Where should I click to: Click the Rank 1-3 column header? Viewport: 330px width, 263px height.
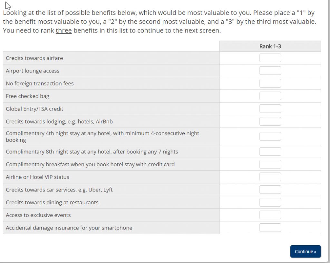(x=270, y=46)
